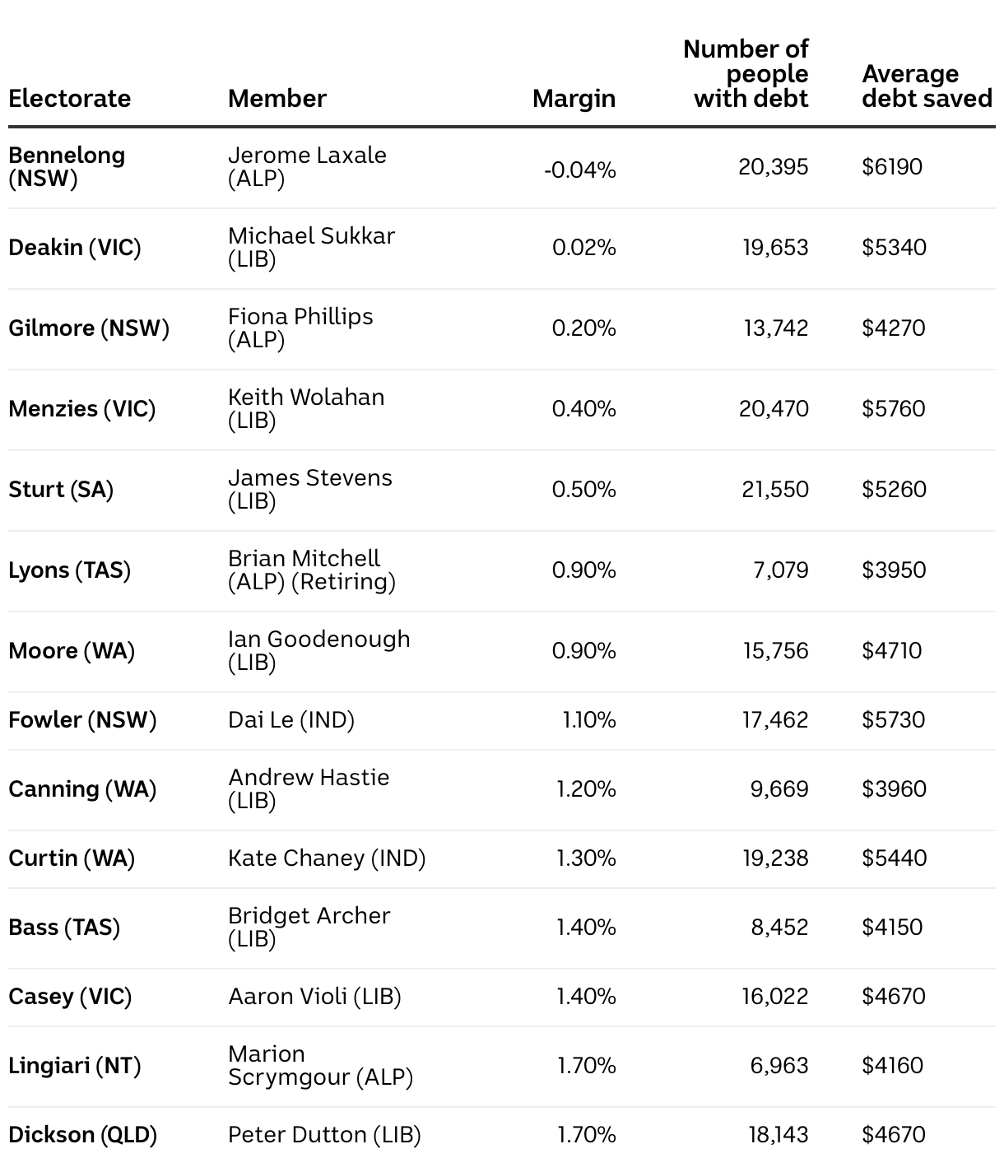Image resolution: width=1004 pixels, height=1172 pixels.
Task: Click the Gilmore (NSW) row label
Action: [x=89, y=328]
